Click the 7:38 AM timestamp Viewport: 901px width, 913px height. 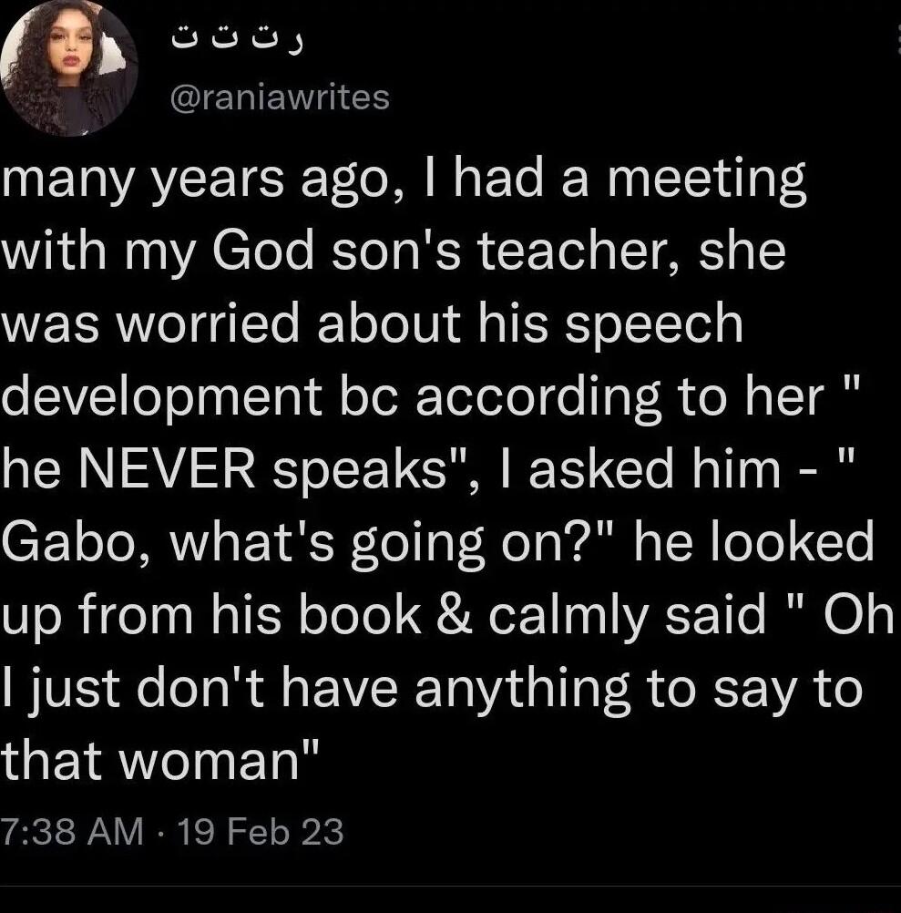click(x=72, y=831)
